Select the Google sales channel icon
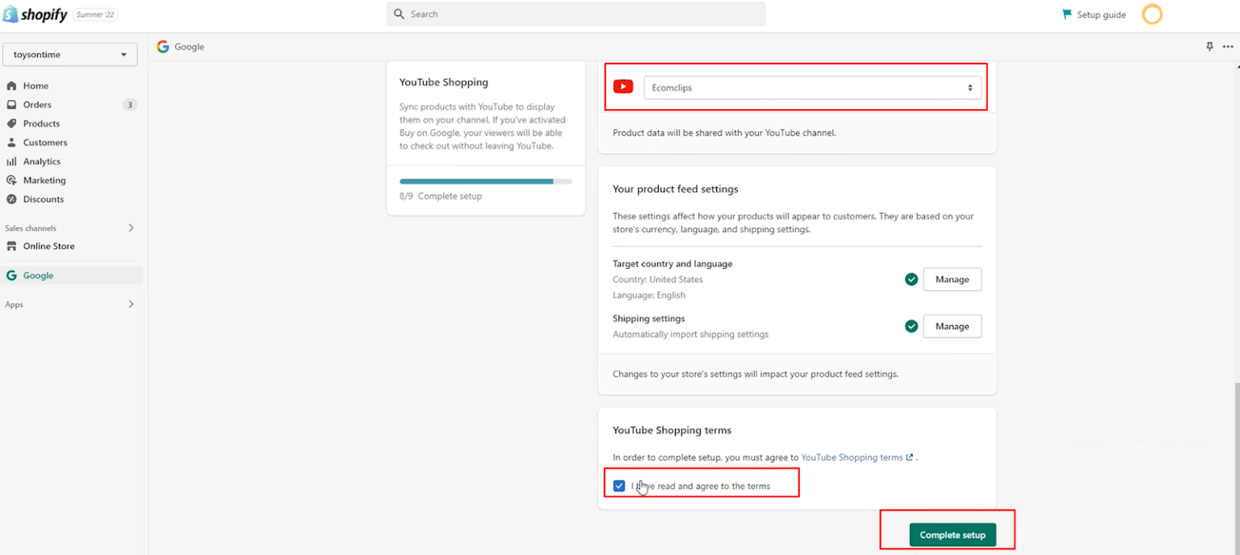The height and width of the screenshot is (555, 1240). [x=12, y=275]
